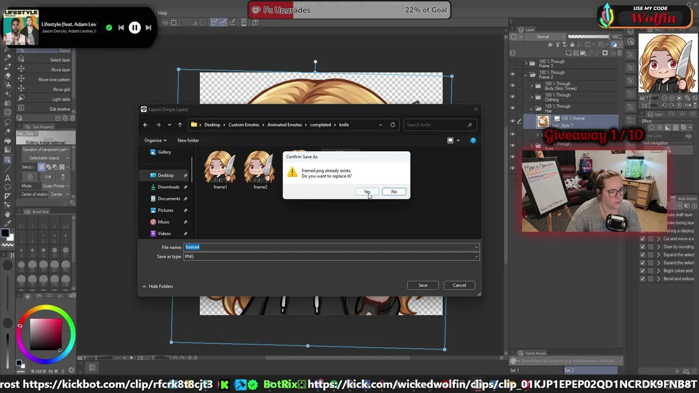Uncheck the Bevel and emboss auto action

pos(643,279)
